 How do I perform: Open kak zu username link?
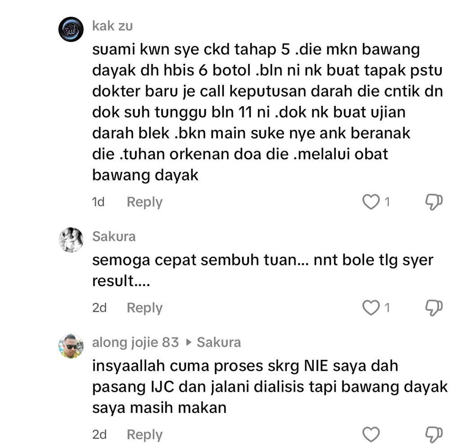point(112,26)
